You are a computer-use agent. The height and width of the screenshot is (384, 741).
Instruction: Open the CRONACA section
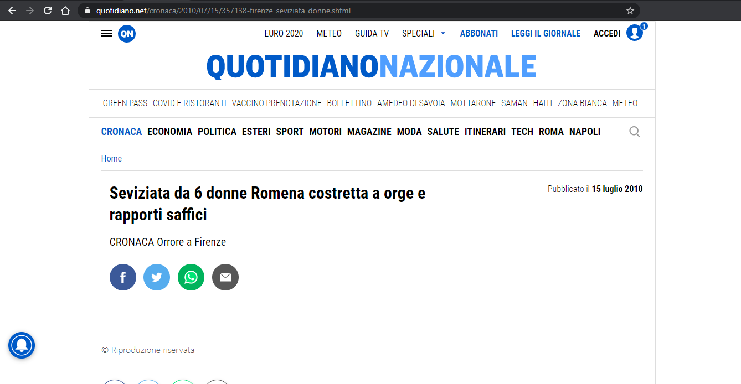[x=121, y=132]
